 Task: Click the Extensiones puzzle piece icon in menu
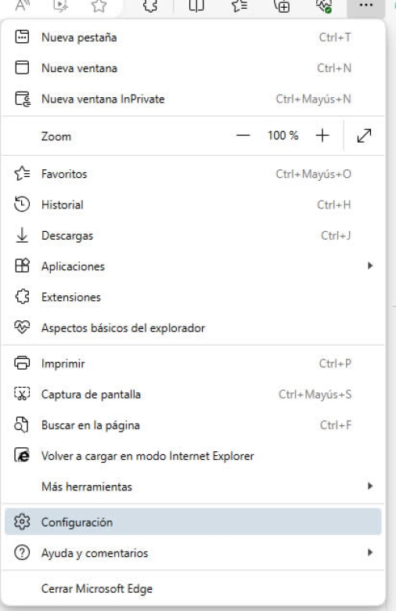pos(22,297)
